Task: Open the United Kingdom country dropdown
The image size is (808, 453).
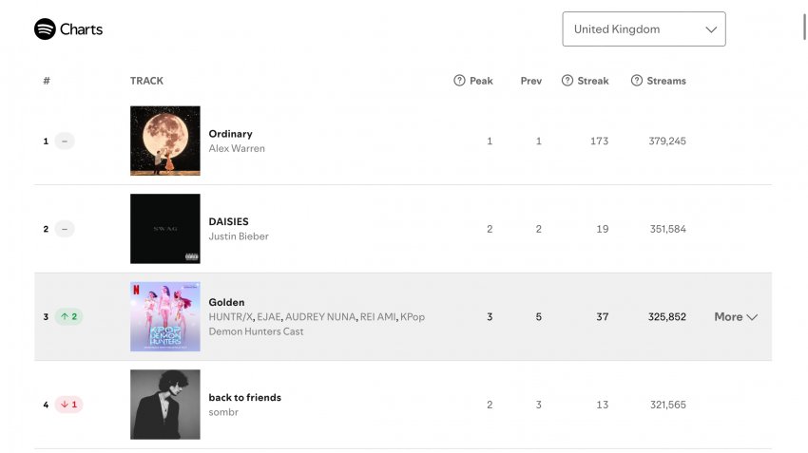Action: point(644,29)
